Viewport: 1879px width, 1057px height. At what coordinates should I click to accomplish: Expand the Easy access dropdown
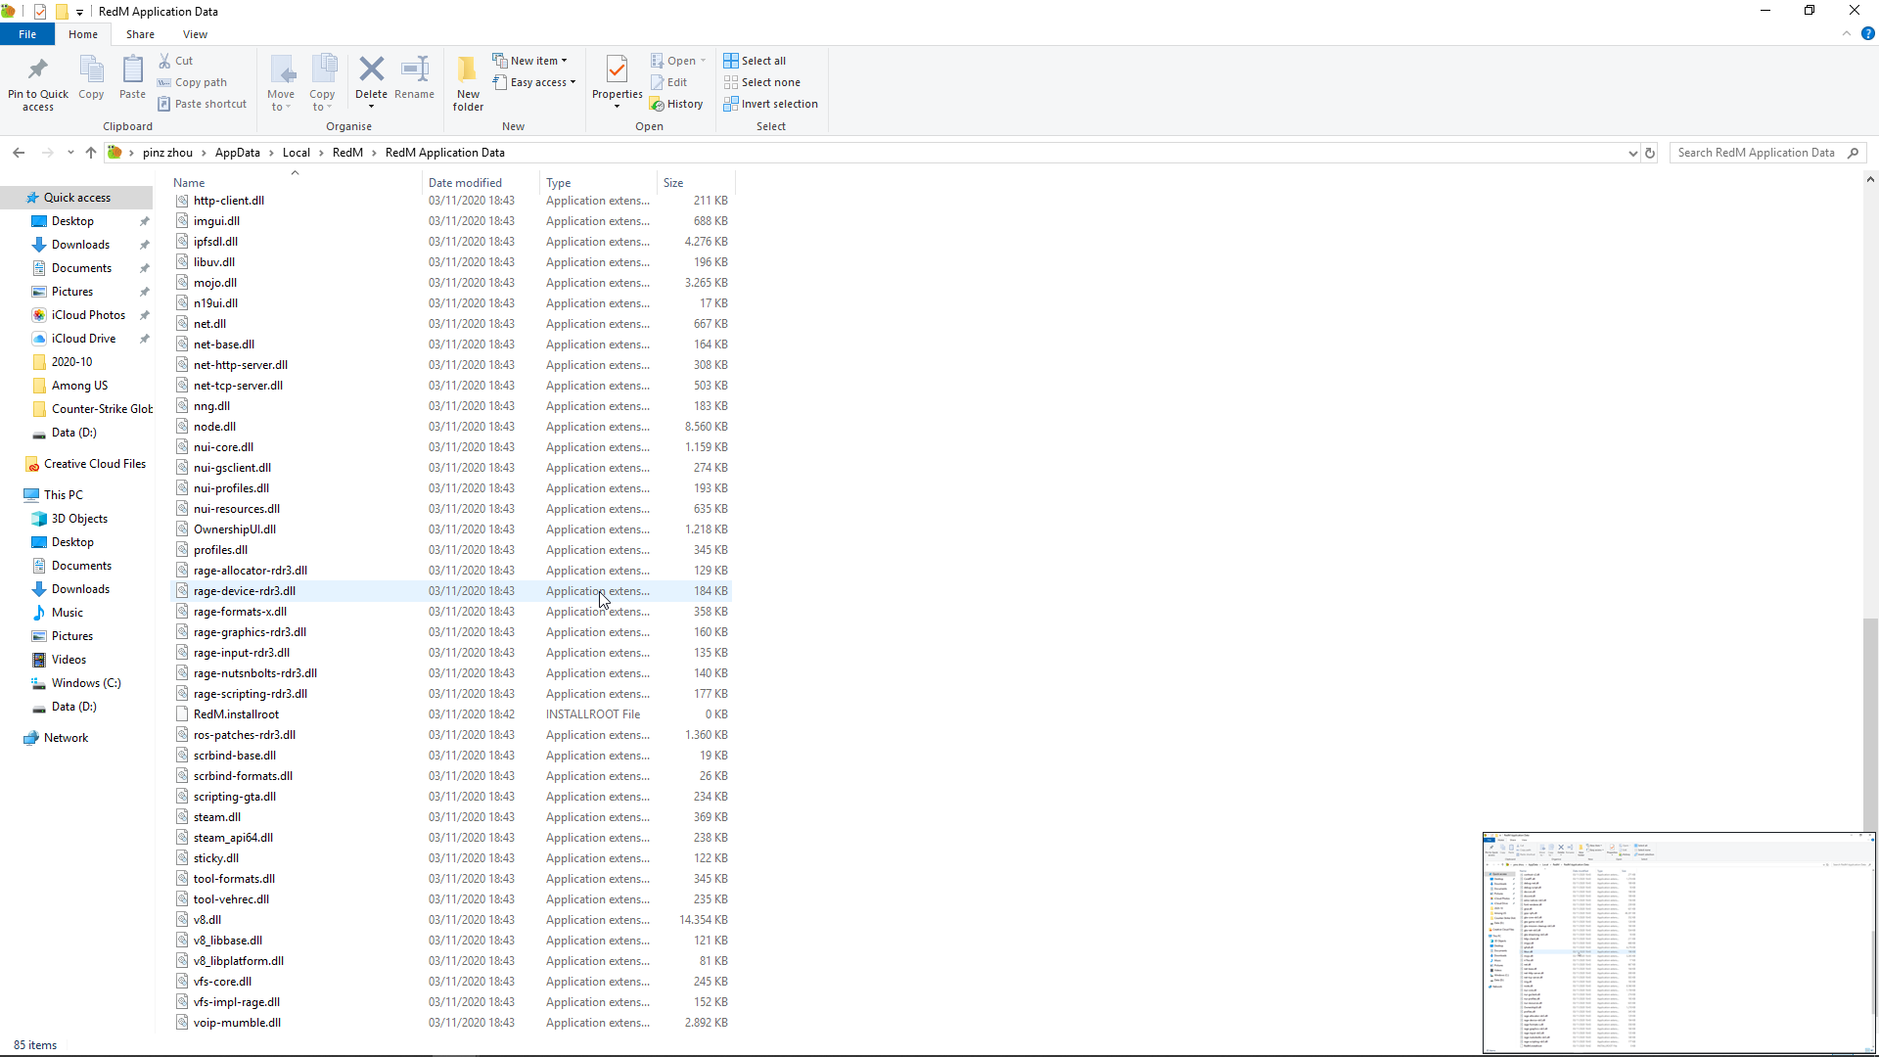tap(534, 82)
